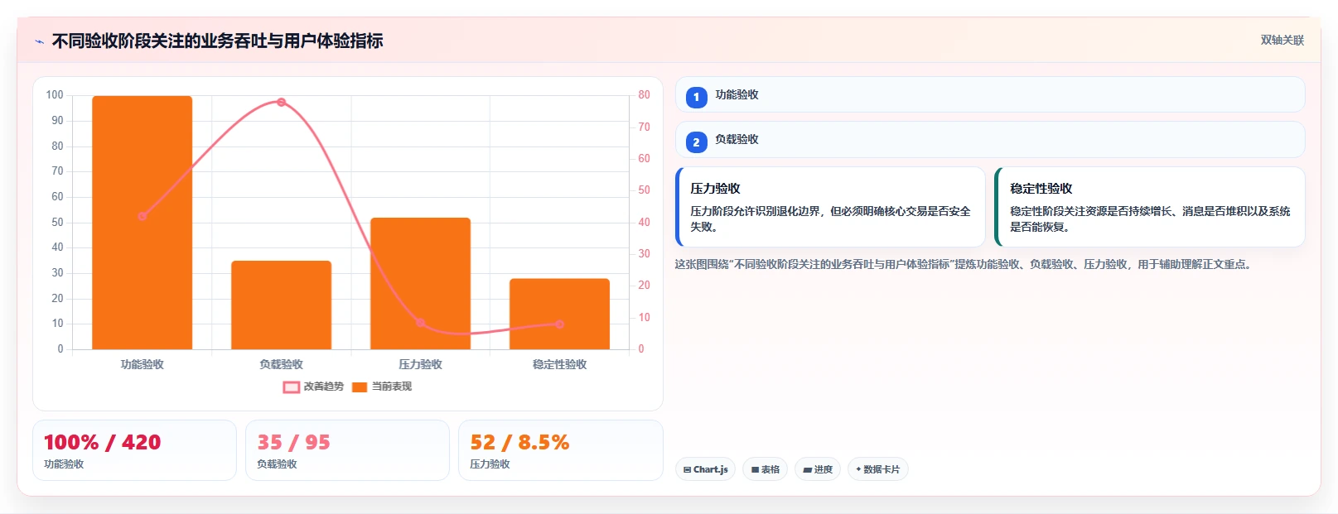Click the 数据卡片 tag chip
Image resolution: width=1338 pixels, height=514 pixels.
[x=877, y=469]
